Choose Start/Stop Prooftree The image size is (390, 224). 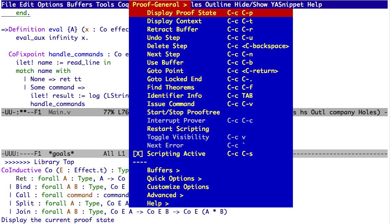[211, 112]
